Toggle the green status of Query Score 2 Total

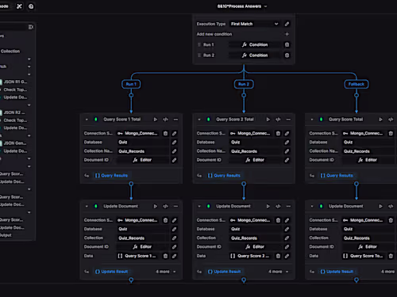click(x=209, y=120)
